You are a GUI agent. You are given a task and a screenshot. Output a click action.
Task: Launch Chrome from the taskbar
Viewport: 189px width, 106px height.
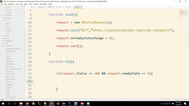tap(33, 103)
